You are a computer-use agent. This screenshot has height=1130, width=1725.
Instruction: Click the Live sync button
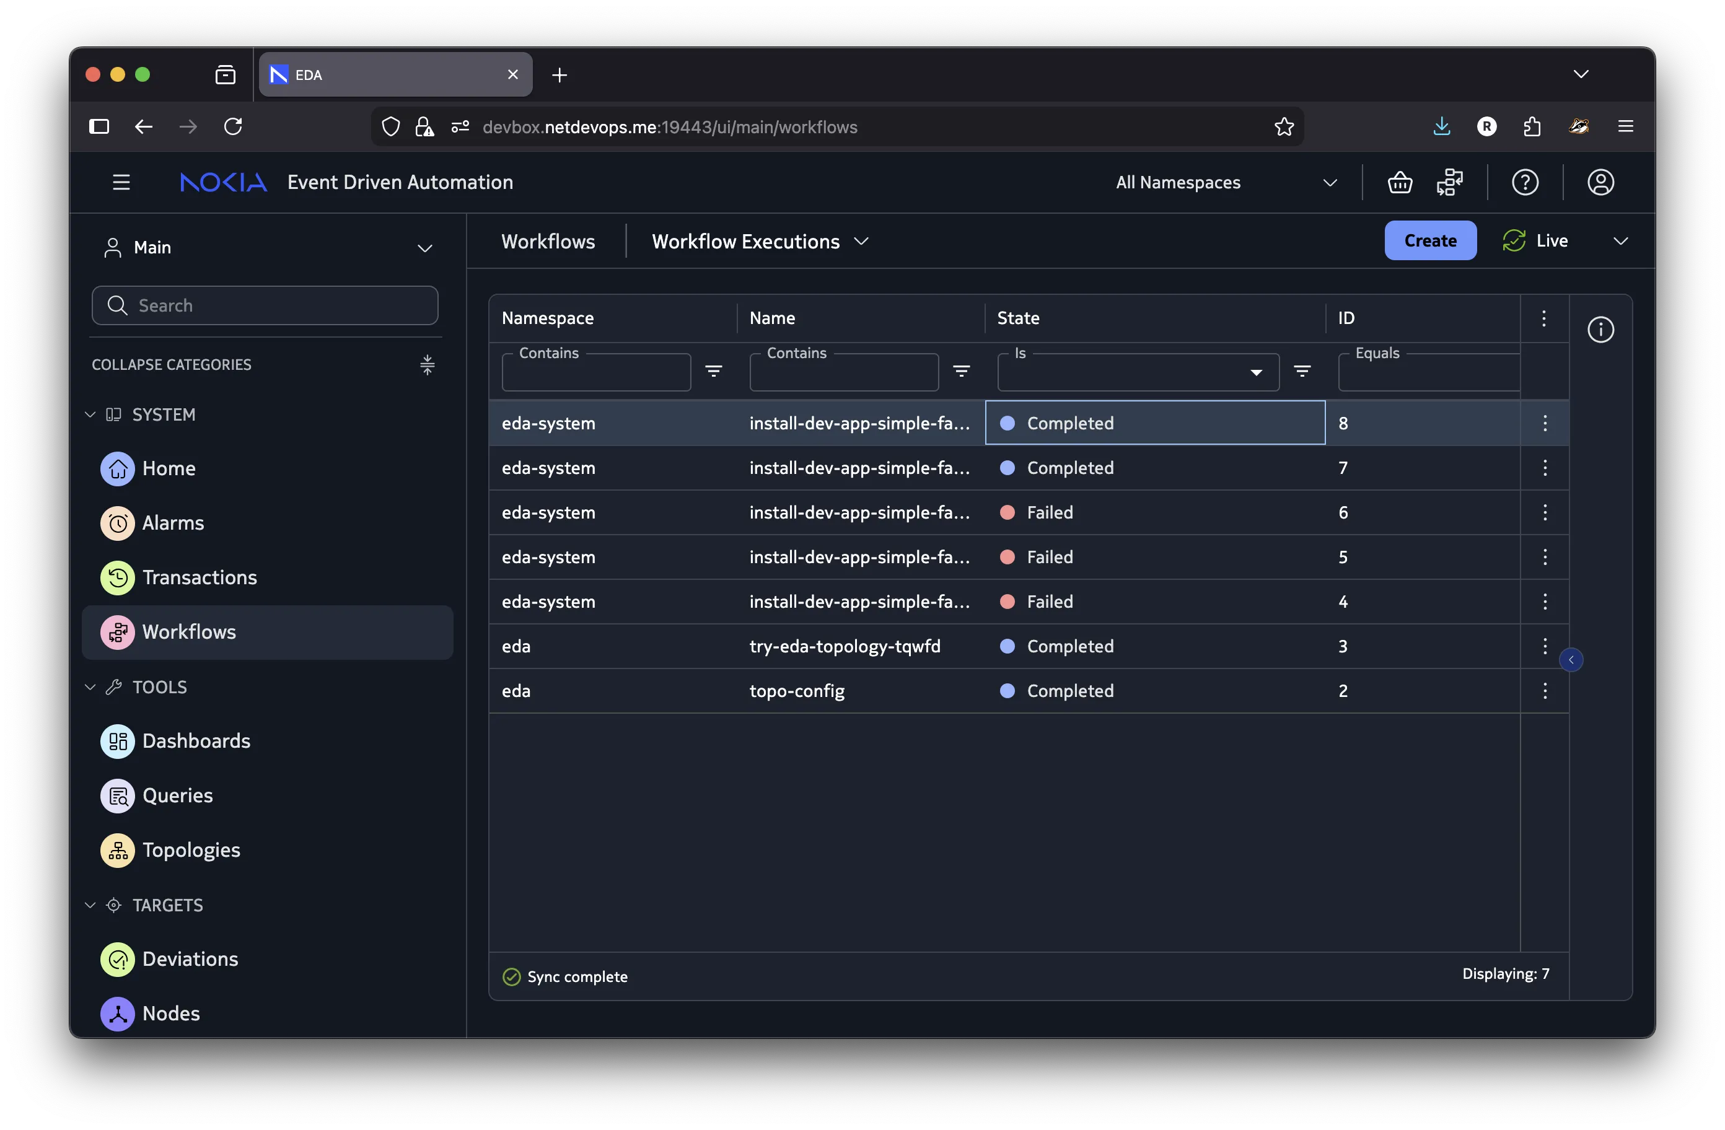tap(1535, 240)
